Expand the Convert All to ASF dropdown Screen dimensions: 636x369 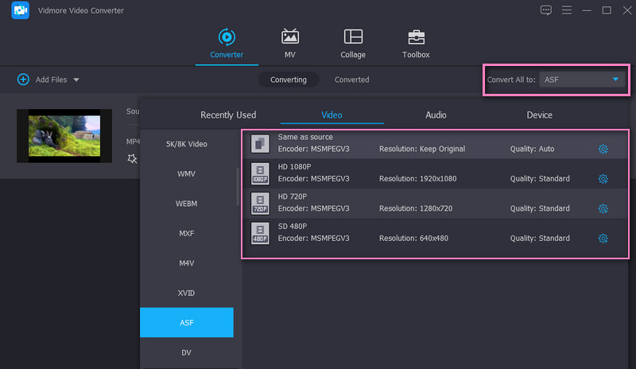click(x=615, y=80)
